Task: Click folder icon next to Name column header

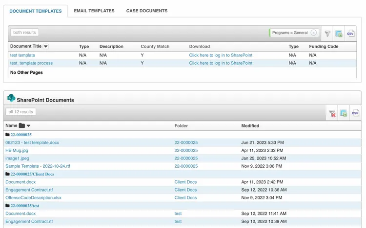Action: coord(21,125)
